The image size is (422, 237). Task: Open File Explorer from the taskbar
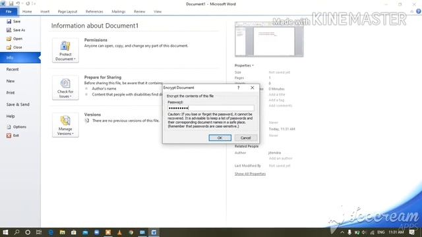pos(62,232)
